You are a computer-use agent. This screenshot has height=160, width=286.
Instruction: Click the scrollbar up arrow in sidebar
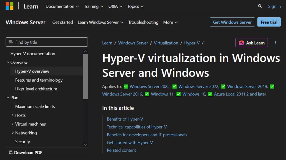pyautogui.click(x=85, y=51)
